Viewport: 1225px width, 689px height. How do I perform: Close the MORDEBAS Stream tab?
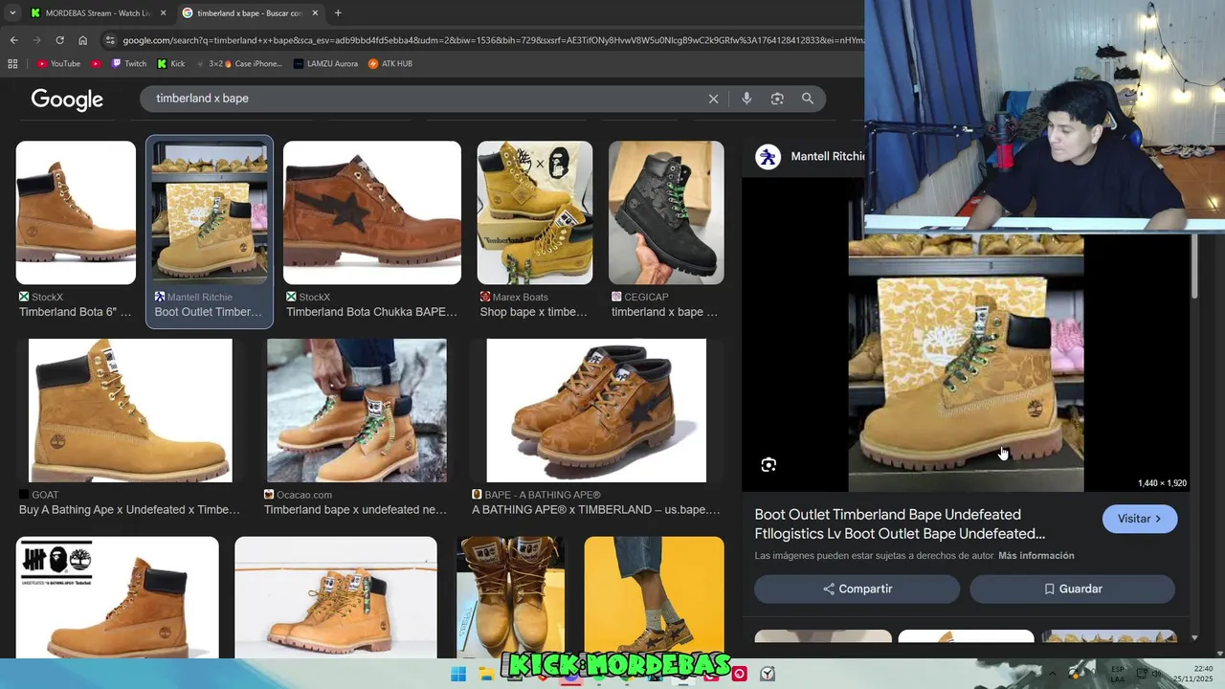point(163,13)
